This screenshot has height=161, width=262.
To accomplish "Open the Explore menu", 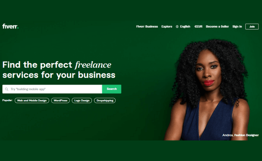I will point(167,27).
